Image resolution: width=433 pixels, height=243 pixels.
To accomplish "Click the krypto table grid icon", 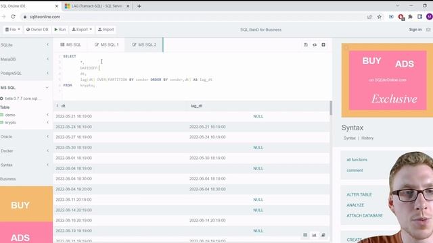I will pos(2,123).
